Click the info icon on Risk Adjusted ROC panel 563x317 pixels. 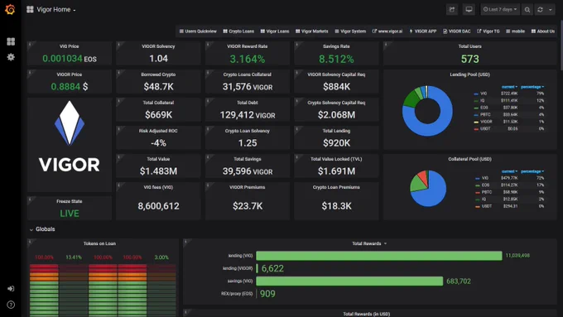118,129
